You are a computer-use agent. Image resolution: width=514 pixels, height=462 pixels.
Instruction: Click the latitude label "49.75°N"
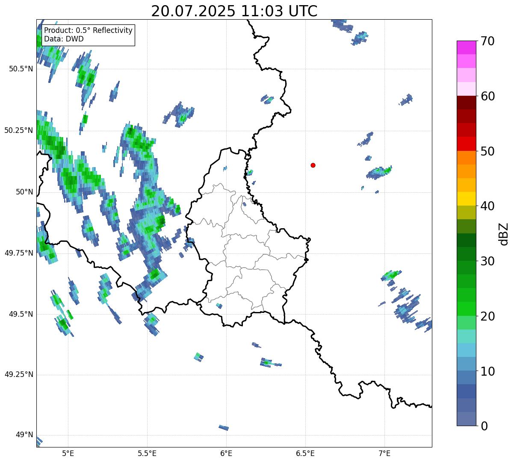[19, 253]
